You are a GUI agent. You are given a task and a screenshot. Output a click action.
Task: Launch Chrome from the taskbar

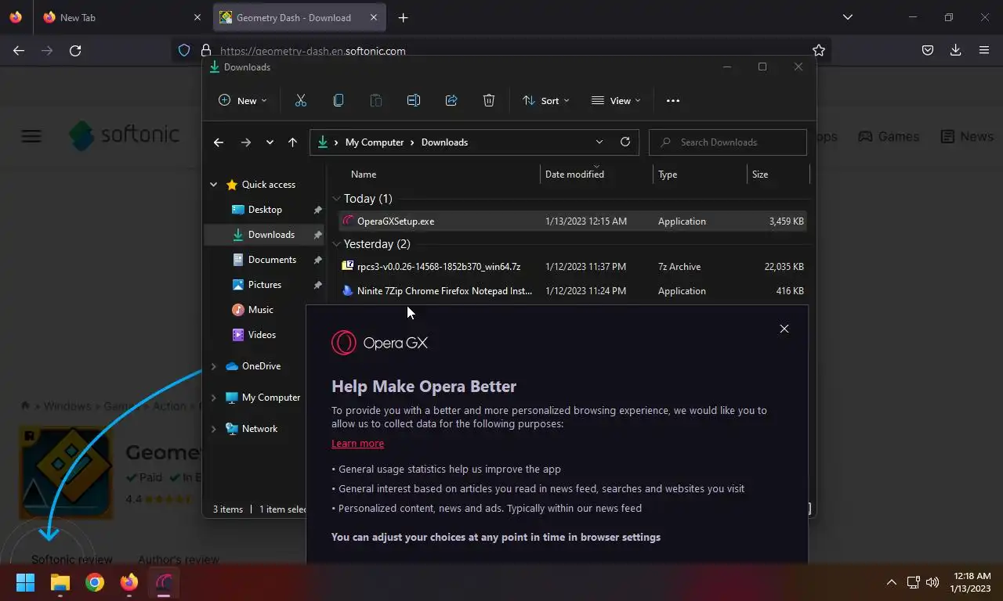pyautogui.click(x=95, y=582)
